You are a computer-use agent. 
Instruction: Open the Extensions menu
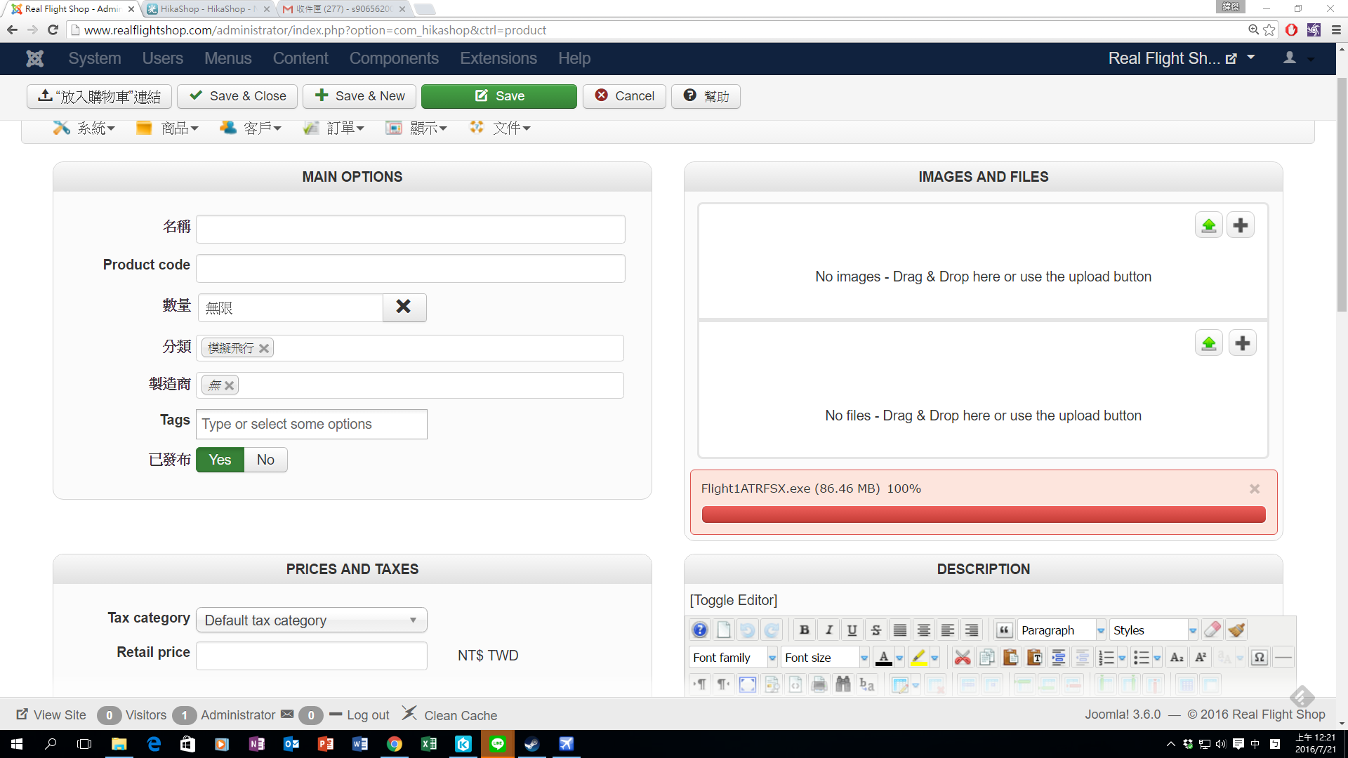pos(498,58)
